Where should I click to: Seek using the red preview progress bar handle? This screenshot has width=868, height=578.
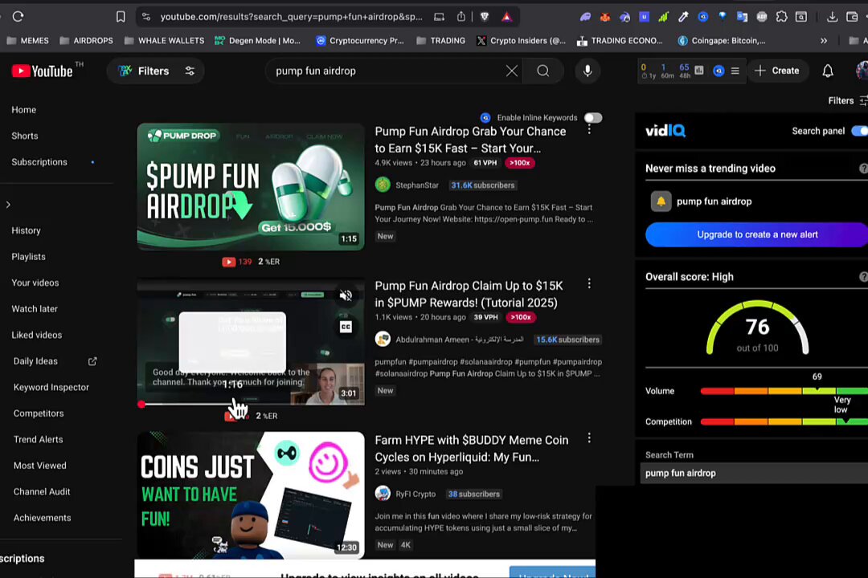point(141,405)
